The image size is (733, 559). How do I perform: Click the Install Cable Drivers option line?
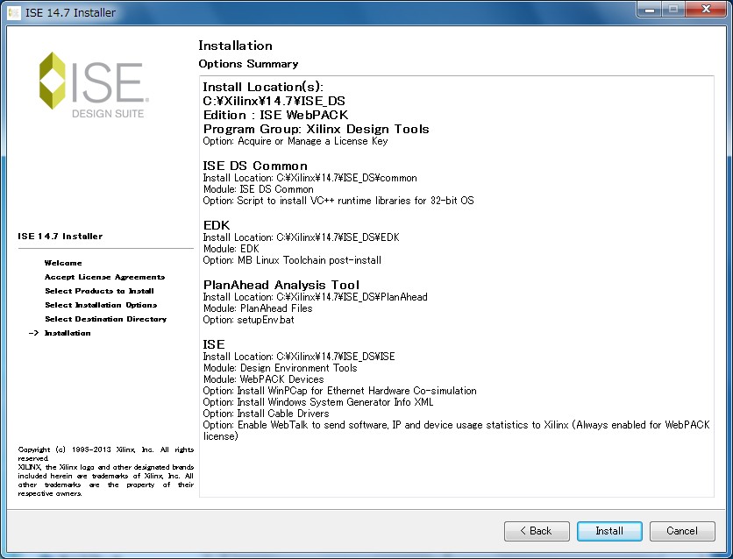pos(266,414)
